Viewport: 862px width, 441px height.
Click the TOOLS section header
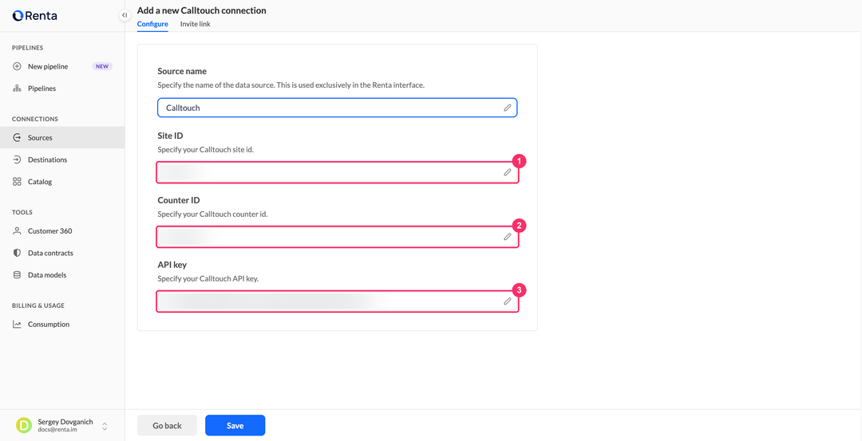[x=22, y=213]
